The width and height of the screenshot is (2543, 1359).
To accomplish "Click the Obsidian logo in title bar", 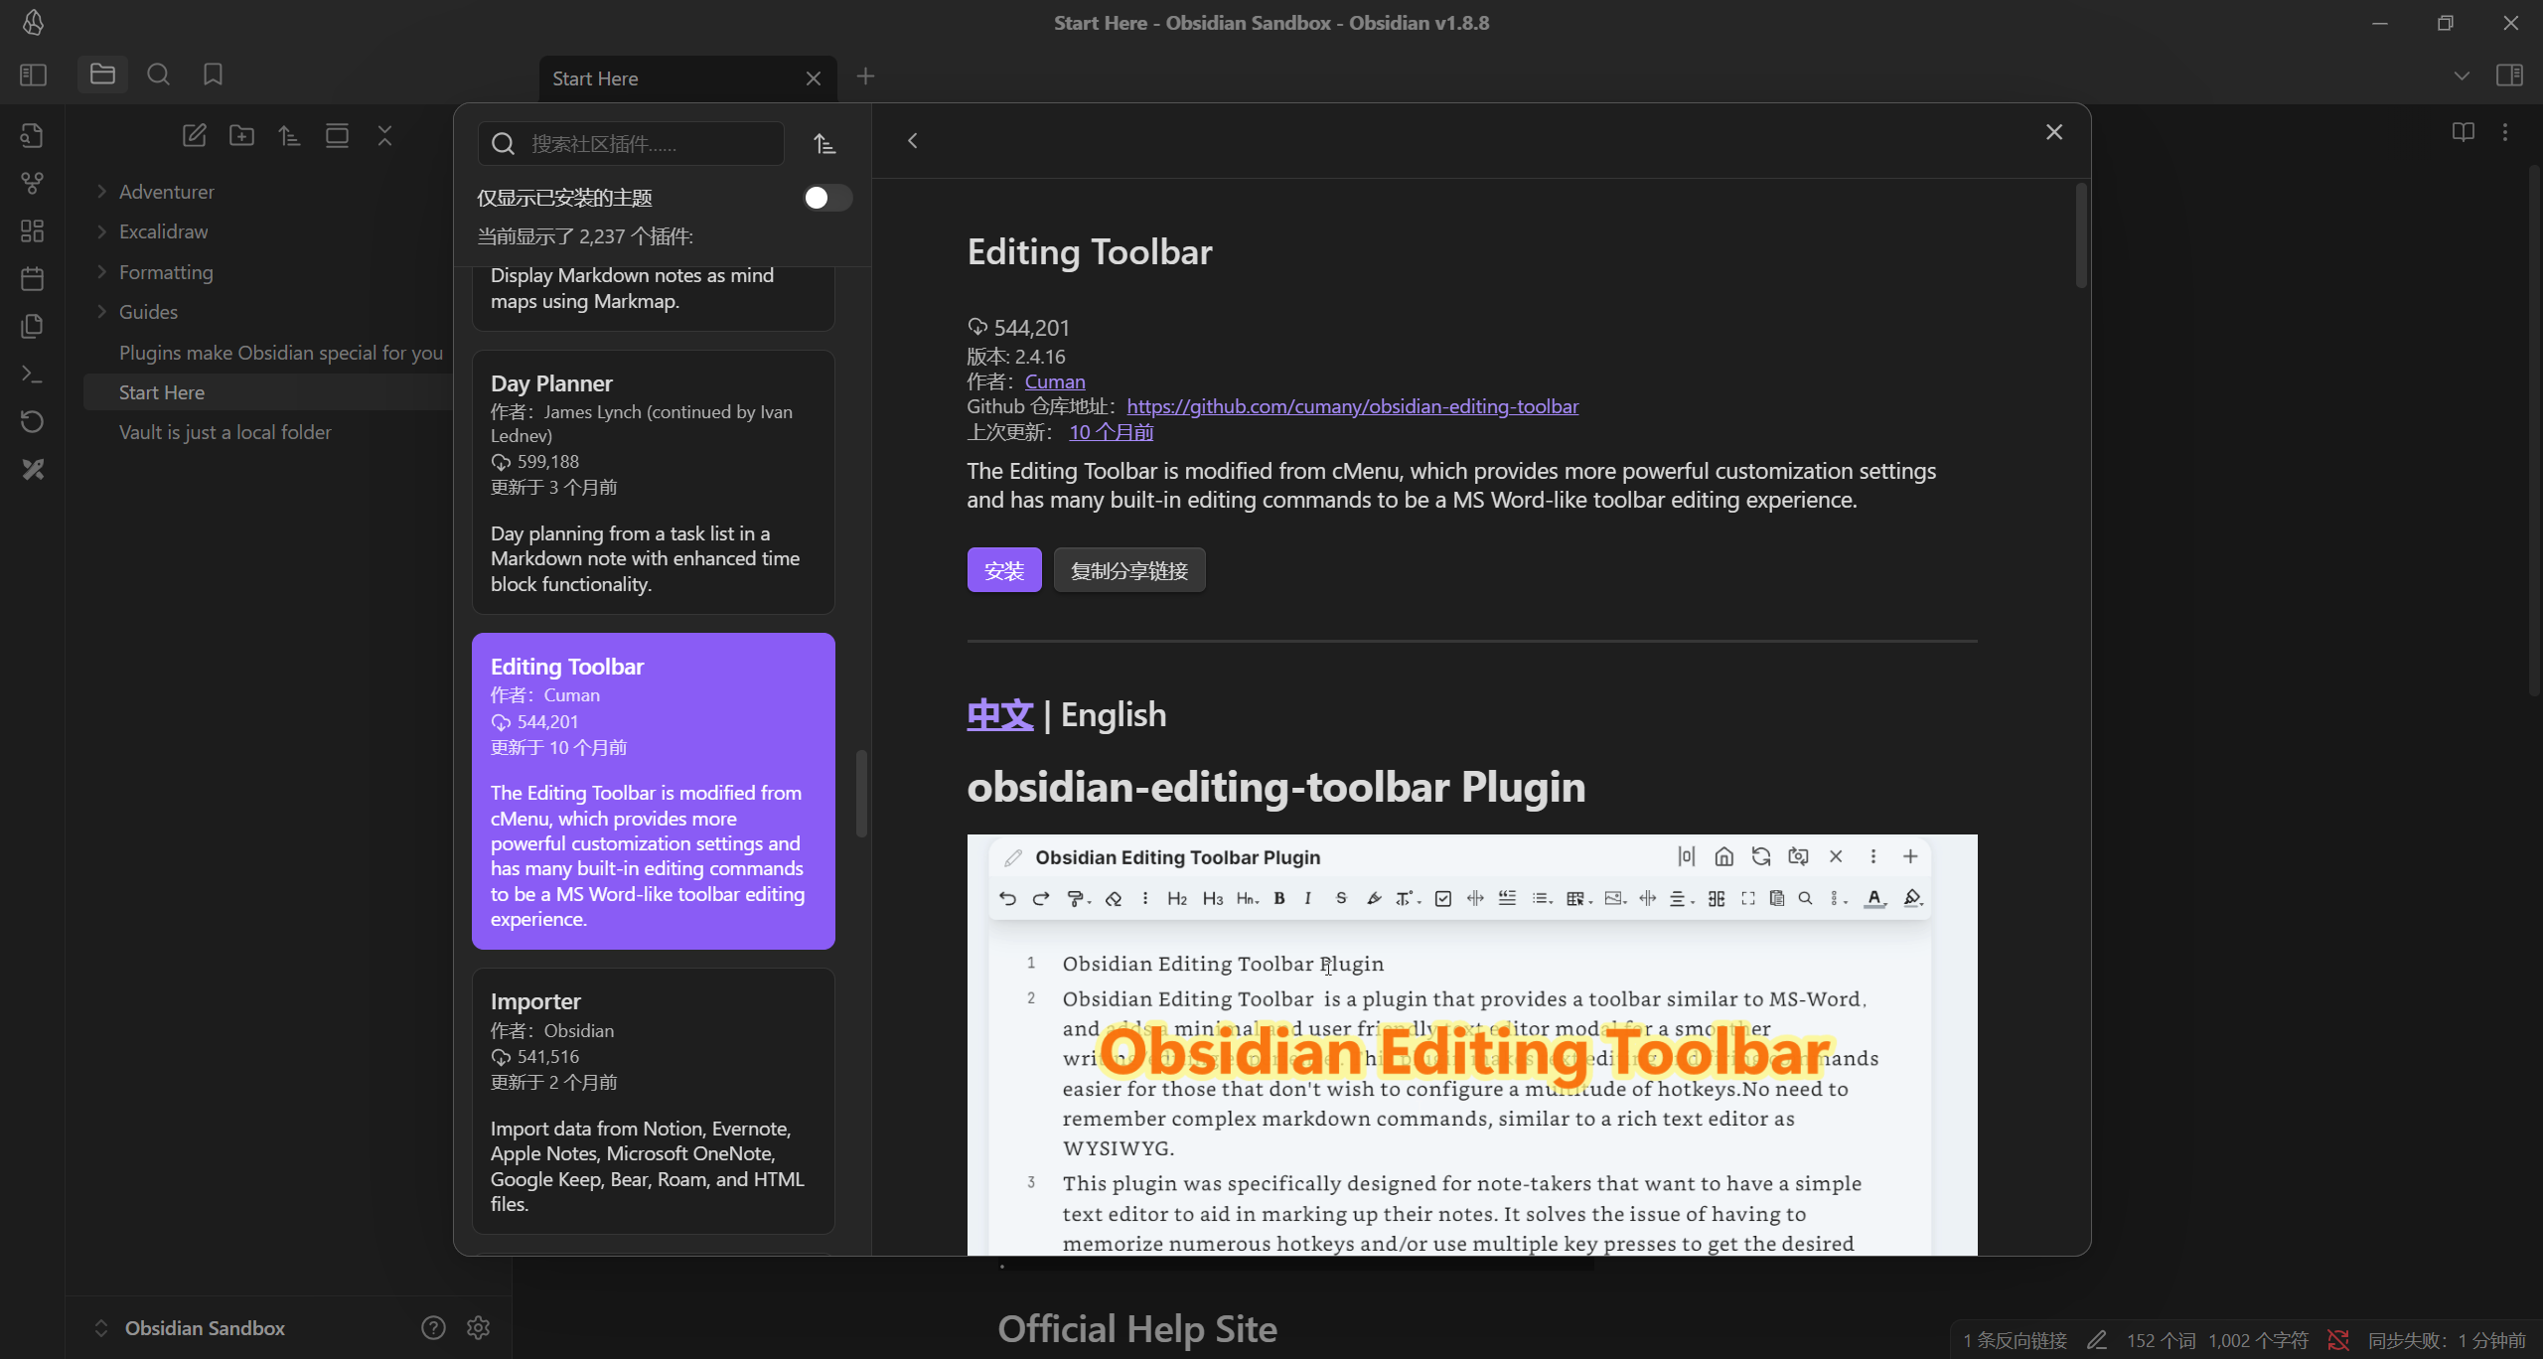I will [x=33, y=22].
